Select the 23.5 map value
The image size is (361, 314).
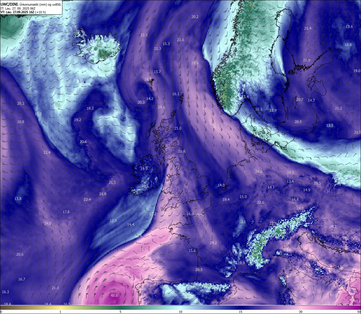[317, 183]
